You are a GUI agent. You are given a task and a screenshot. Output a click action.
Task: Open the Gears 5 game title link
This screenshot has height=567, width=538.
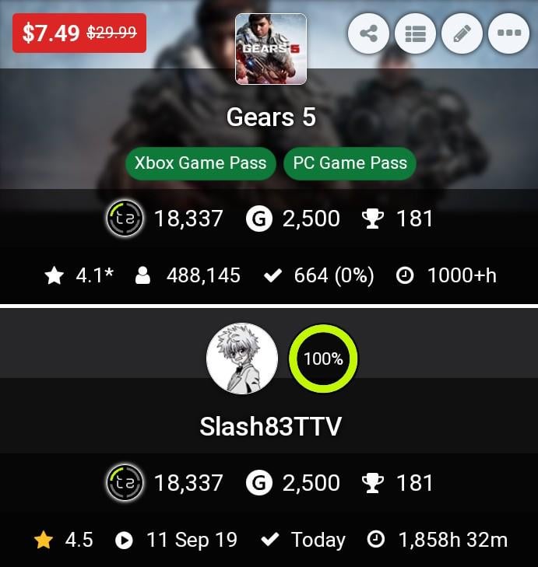click(x=271, y=117)
